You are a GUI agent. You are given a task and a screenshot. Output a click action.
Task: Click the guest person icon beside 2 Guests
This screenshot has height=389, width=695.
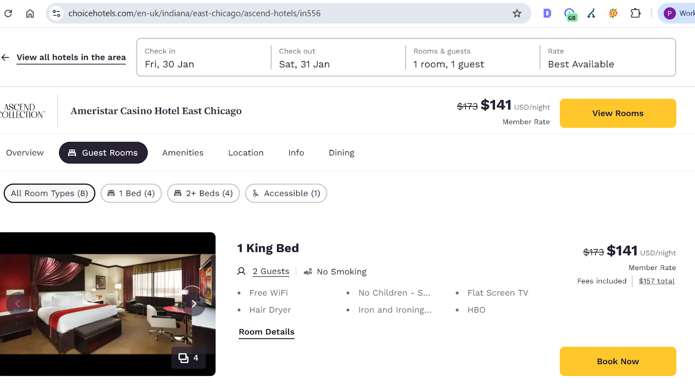point(242,271)
